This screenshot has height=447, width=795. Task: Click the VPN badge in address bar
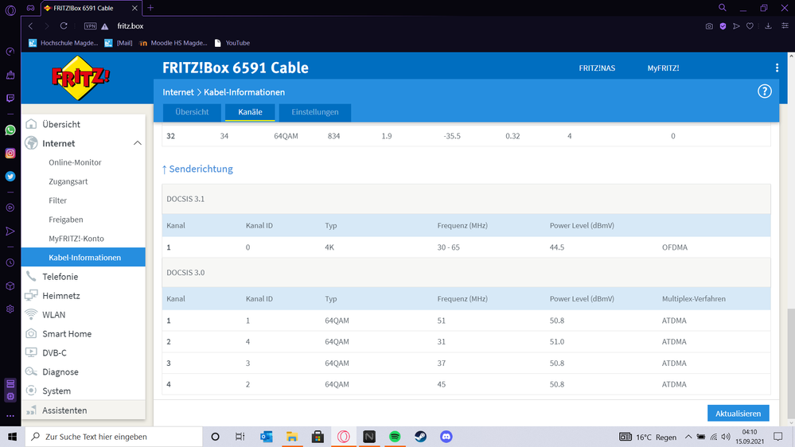coord(90,25)
